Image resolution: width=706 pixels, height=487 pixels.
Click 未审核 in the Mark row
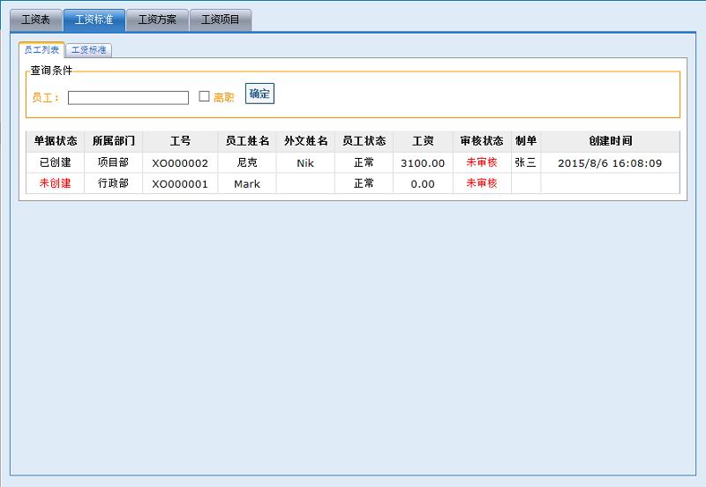coord(482,184)
